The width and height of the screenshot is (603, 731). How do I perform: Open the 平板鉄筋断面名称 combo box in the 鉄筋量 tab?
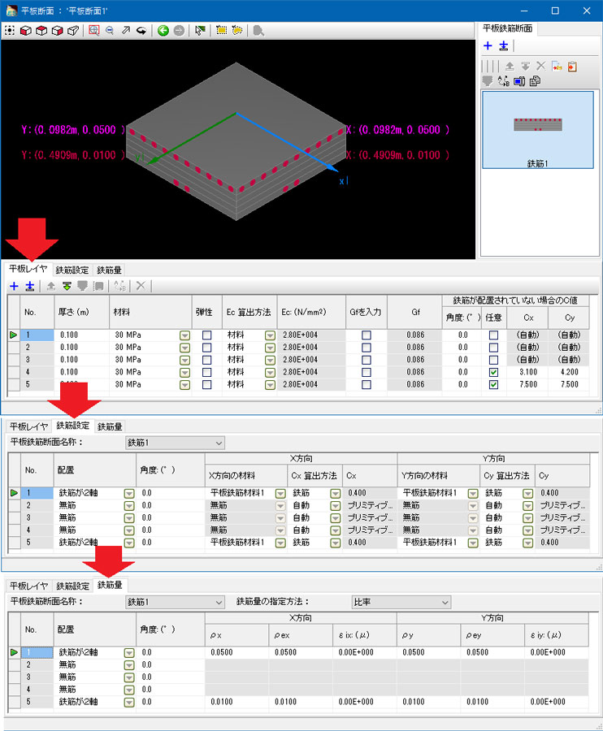175,602
